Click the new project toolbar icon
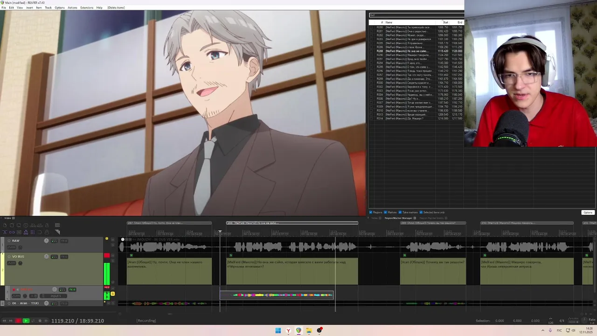 point(5,225)
